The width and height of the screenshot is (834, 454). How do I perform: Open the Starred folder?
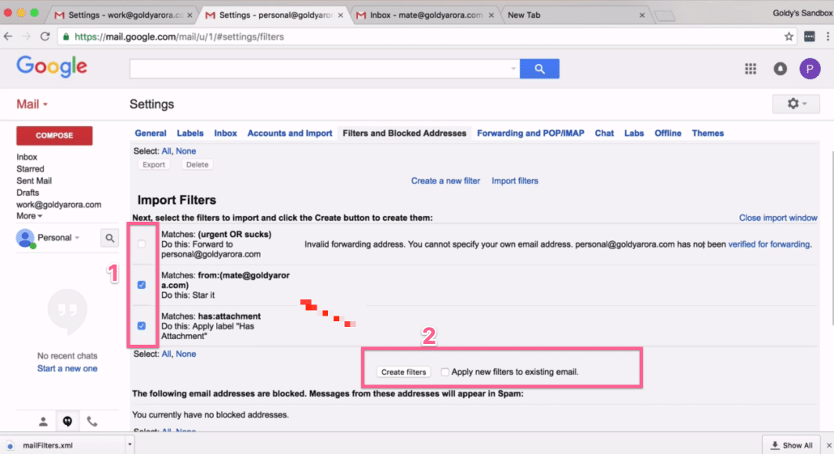click(30, 169)
